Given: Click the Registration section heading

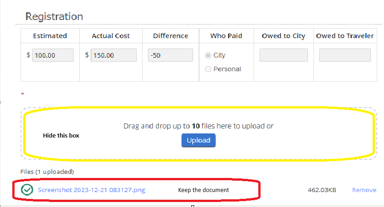Looking at the screenshot, I should point(54,17).
